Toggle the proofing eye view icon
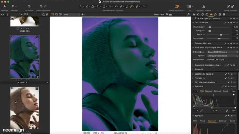This screenshot has height=134, width=239. pos(60,15)
